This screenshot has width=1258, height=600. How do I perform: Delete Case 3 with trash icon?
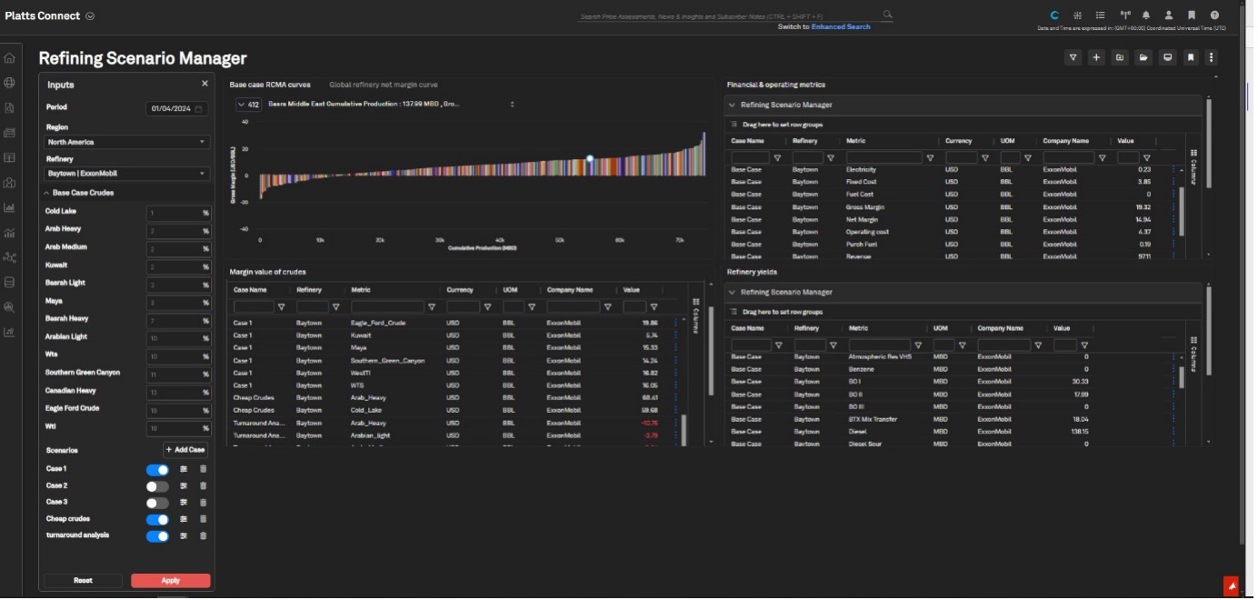tap(203, 503)
